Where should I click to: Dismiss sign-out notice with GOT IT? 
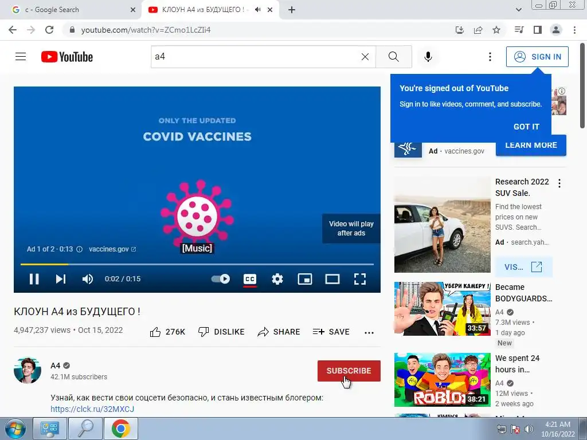(526, 127)
